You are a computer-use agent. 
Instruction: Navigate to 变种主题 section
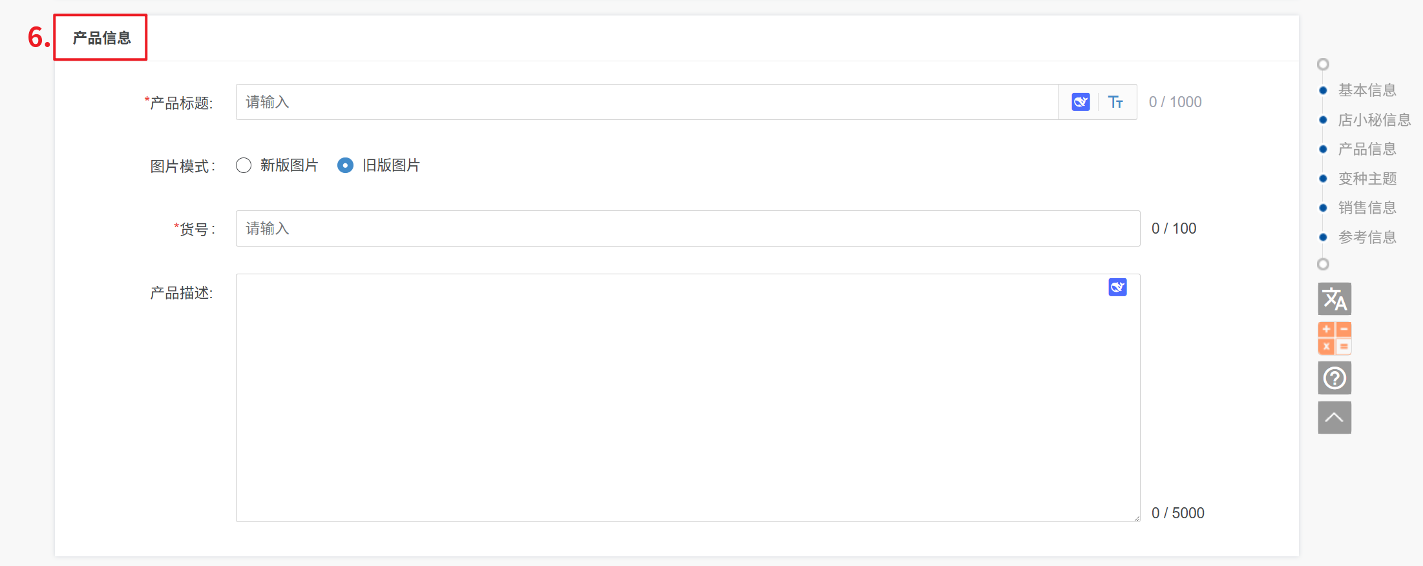point(1367,179)
